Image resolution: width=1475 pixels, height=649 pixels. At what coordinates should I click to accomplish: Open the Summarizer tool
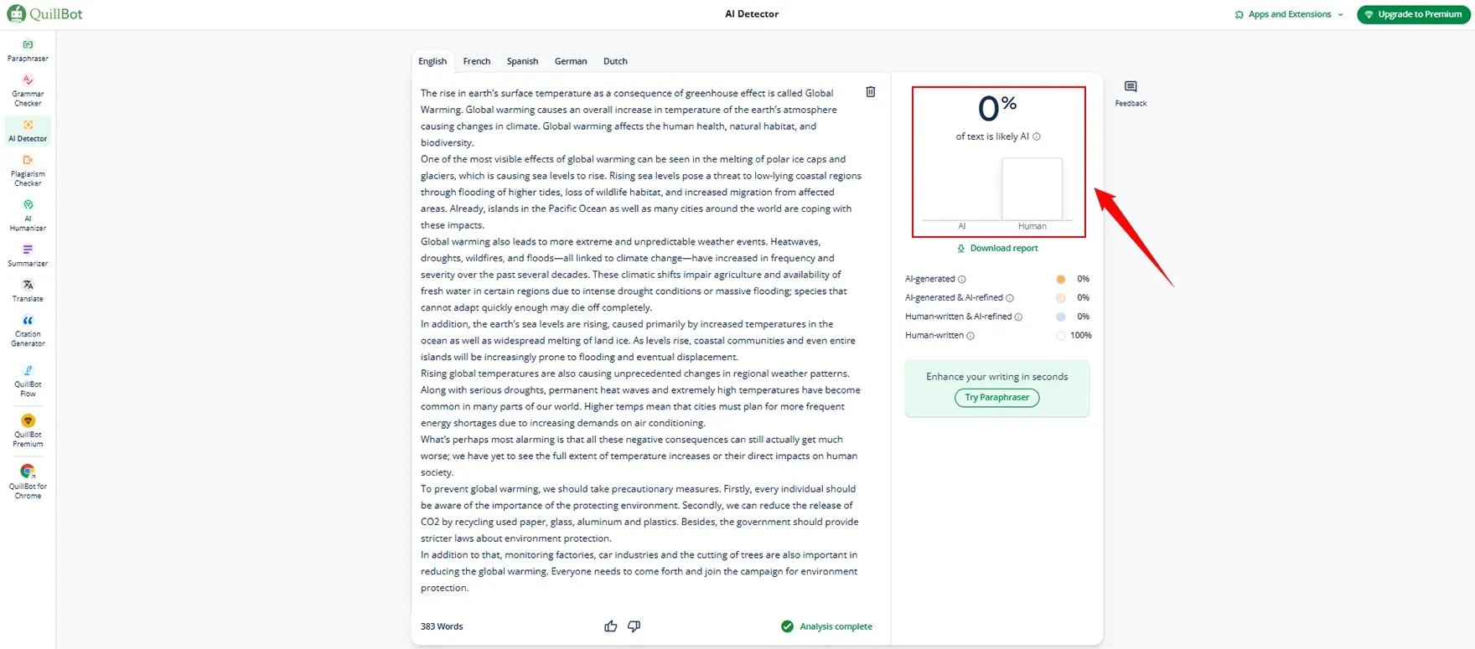click(28, 255)
